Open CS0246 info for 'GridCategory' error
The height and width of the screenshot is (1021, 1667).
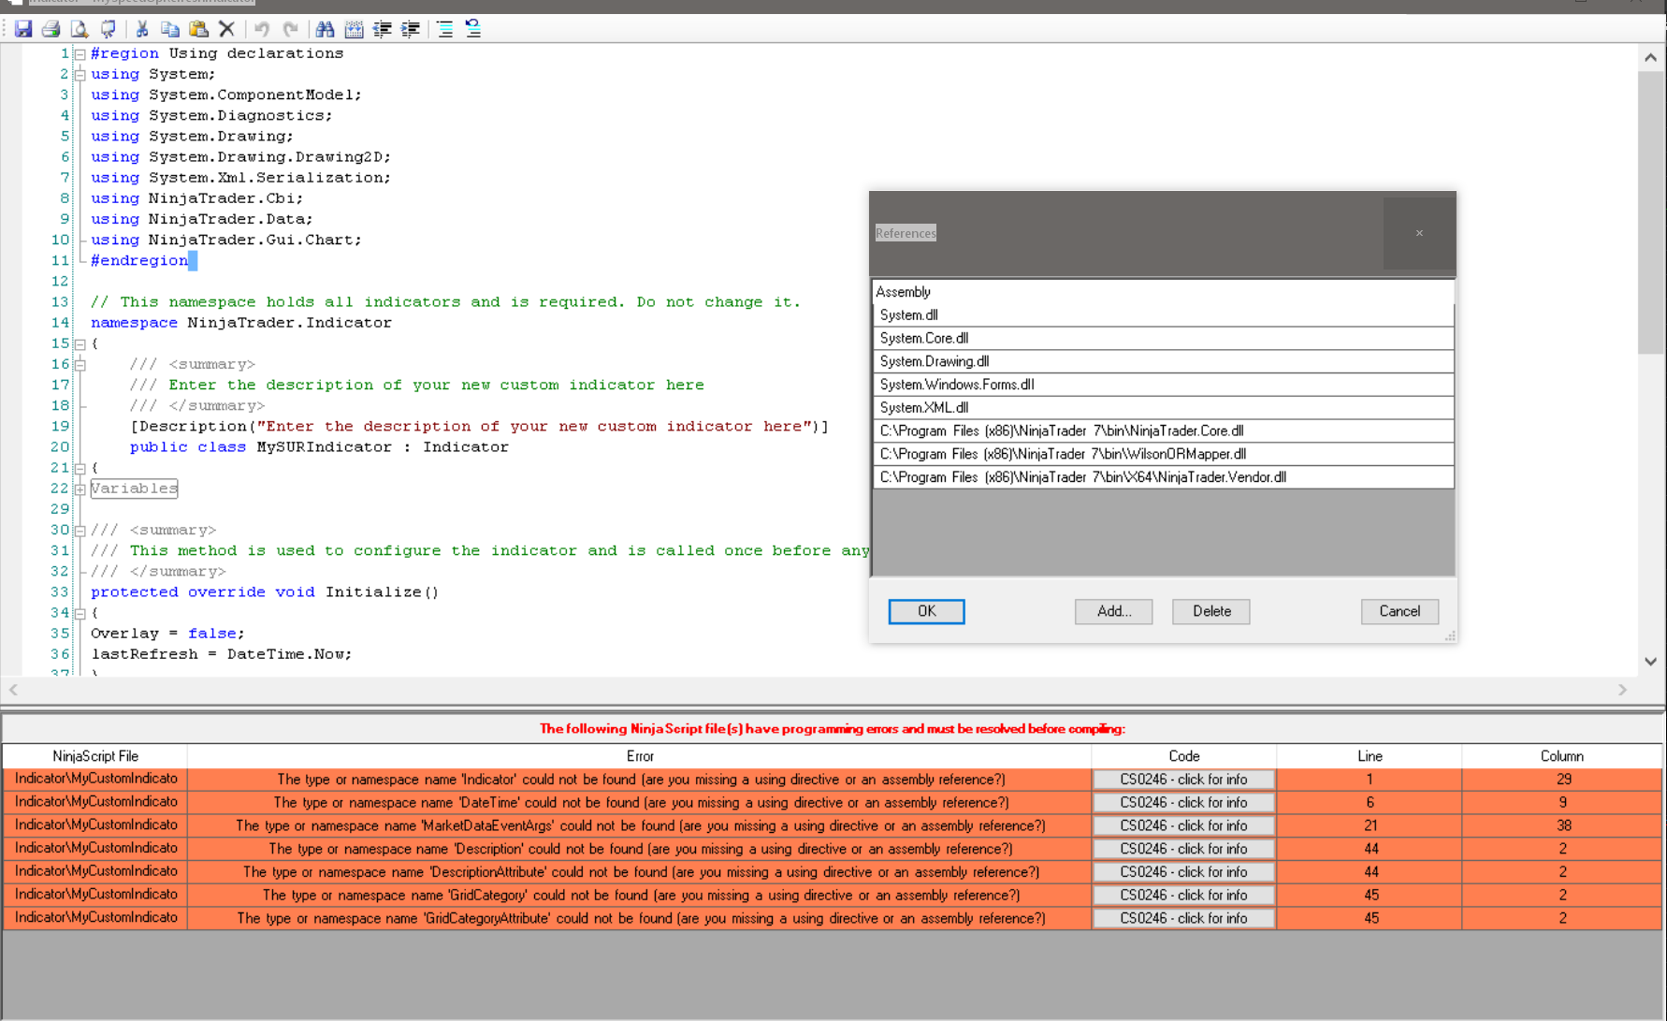pyautogui.click(x=1183, y=896)
